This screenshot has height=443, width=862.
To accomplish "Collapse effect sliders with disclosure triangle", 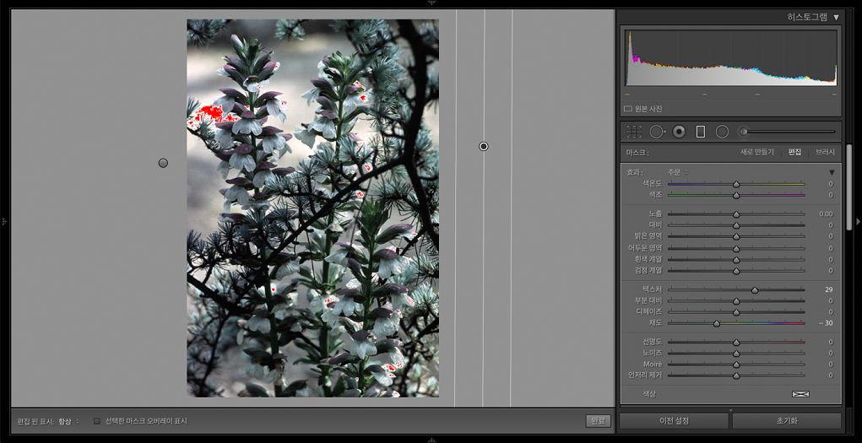I will coord(832,172).
